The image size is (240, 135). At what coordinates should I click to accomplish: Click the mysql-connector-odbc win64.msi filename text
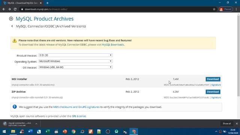point(33,85)
